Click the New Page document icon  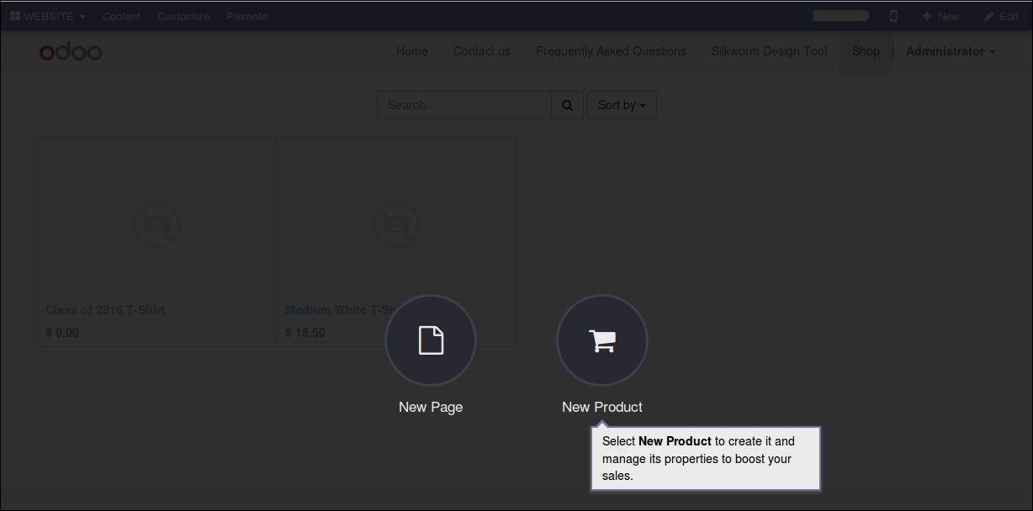pyautogui.click(x=431, y=340)
